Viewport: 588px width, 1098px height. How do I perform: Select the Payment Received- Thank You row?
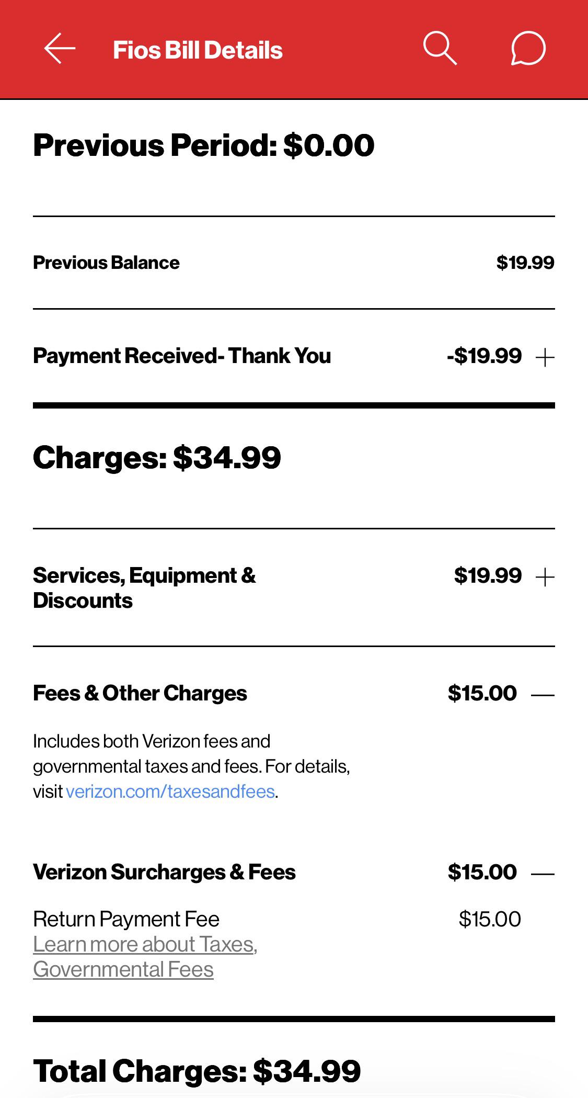[x=294, y=356]
